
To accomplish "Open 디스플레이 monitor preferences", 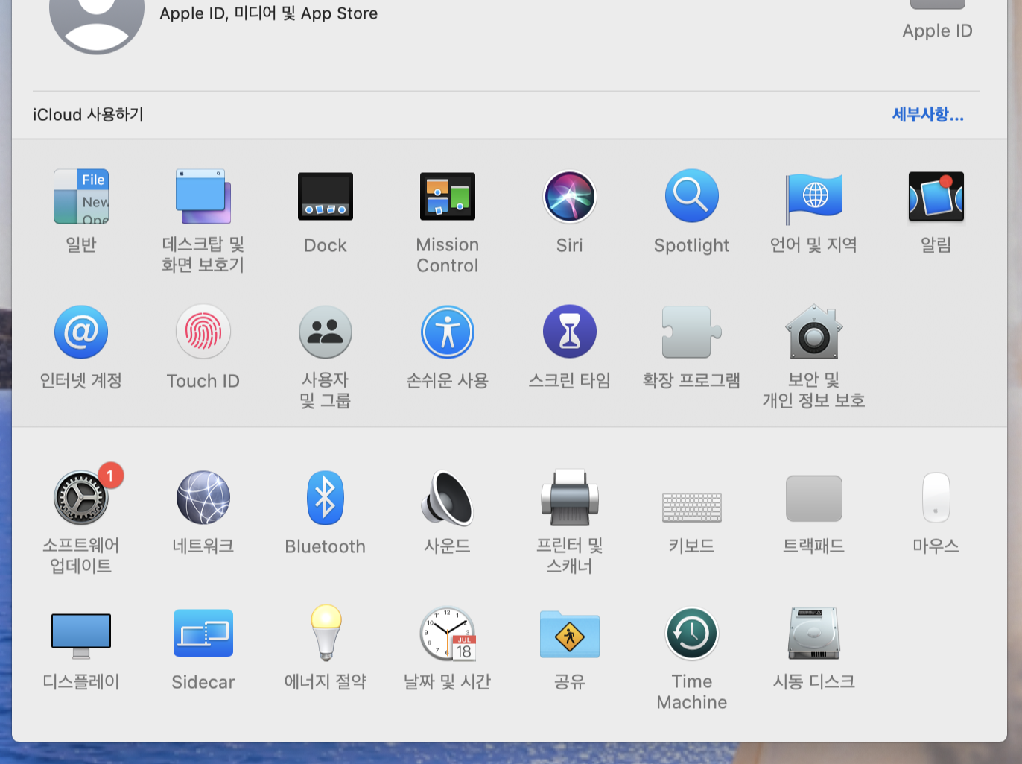I will 81,636.
